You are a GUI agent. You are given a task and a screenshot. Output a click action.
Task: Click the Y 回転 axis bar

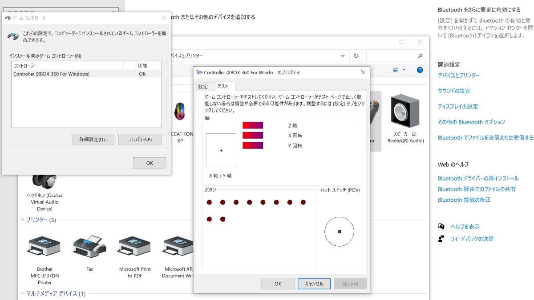click(x=253, y=146)
